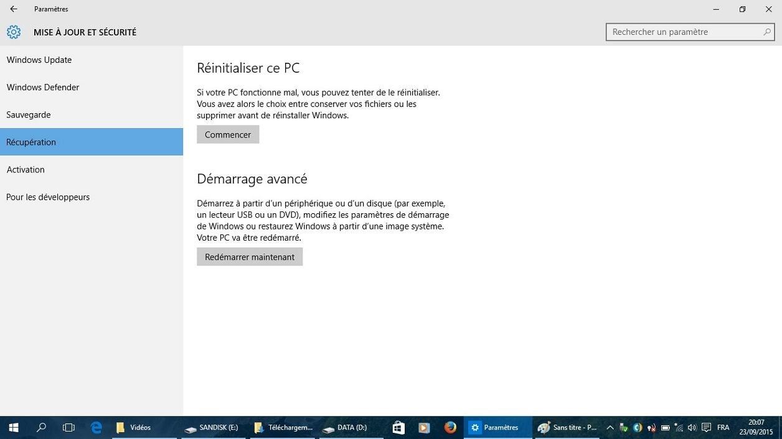This screenshot has width=782, height=439.
Task: Go to Sauvegarde section
Action: coord(92,114)
